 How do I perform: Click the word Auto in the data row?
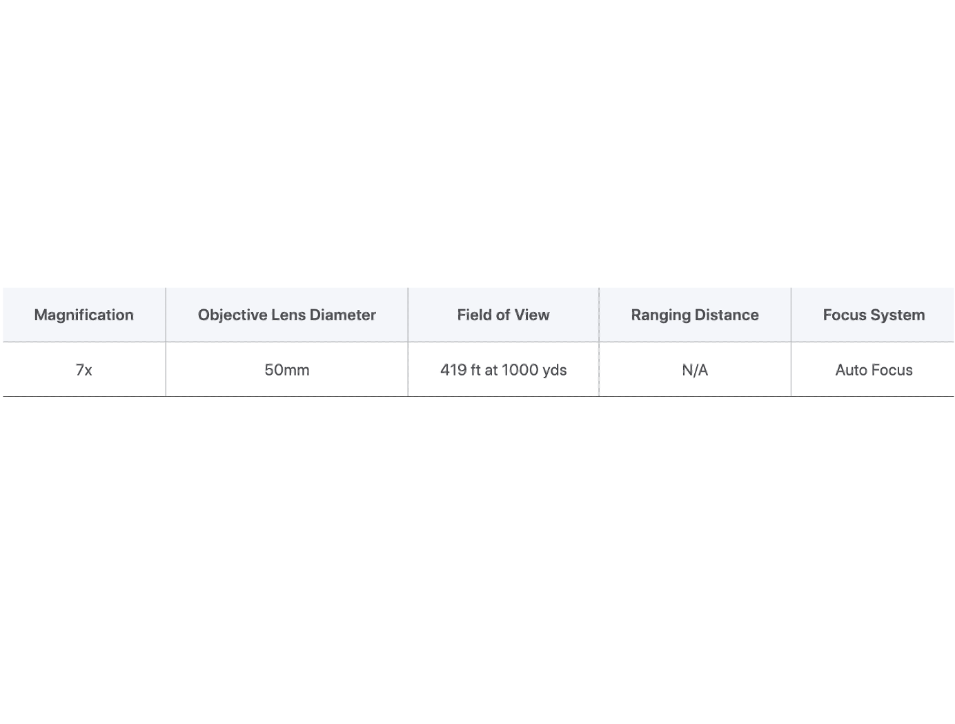(x=850, y=370)
